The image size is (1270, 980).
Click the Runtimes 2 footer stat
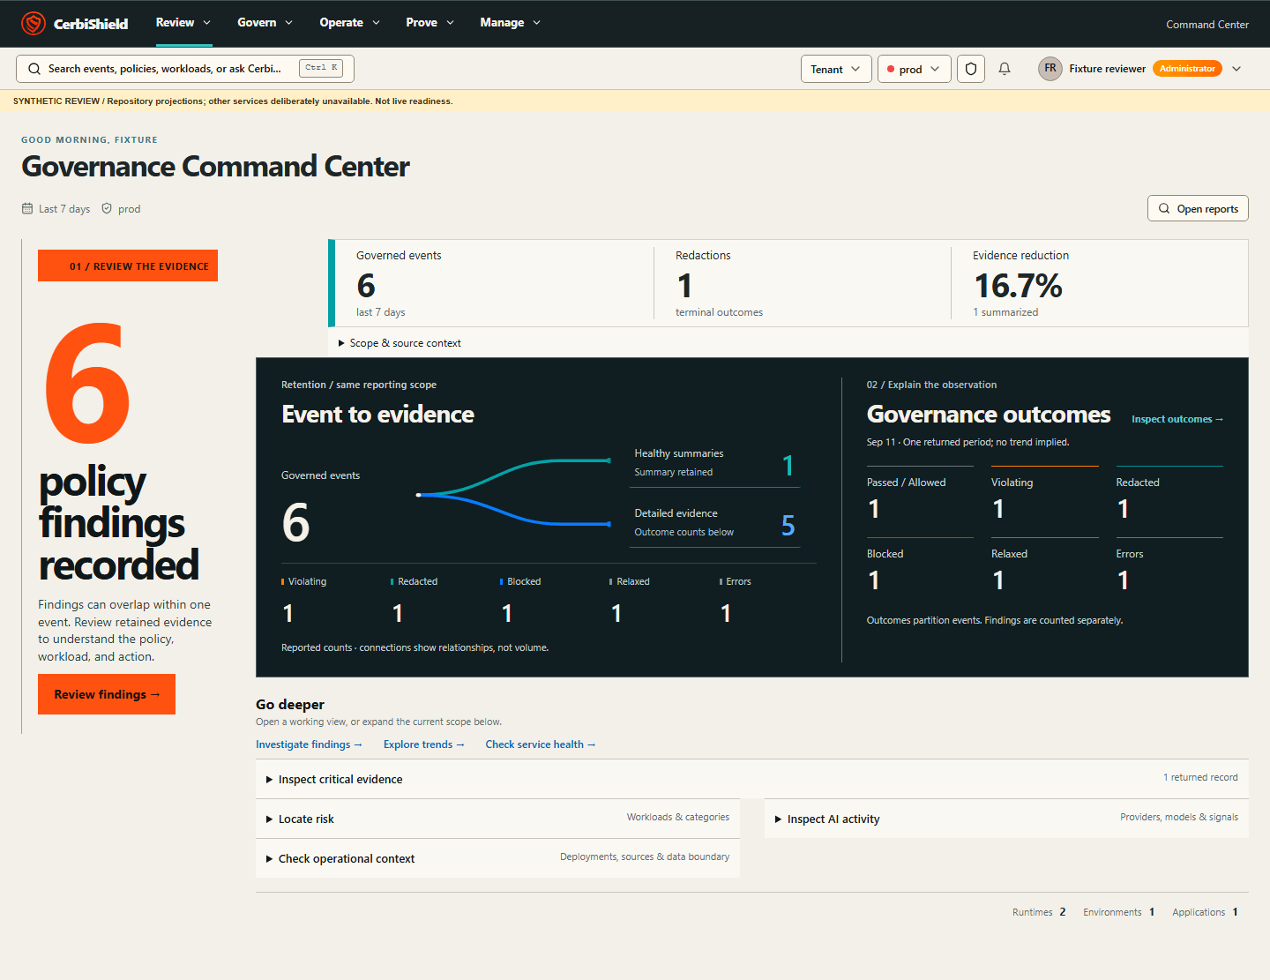(x=1039, y=912)
